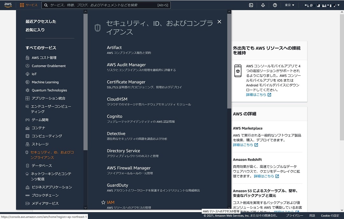Open 詳細はこちら under AWS Marketplace
The width and height of the screenshot is (344, 219).
click(245, 145)
